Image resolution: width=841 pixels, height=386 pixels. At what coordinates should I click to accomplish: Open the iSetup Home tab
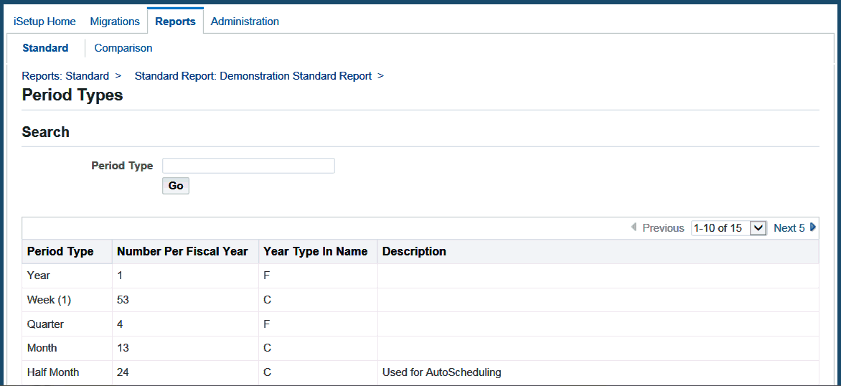[x=44, y=22]
